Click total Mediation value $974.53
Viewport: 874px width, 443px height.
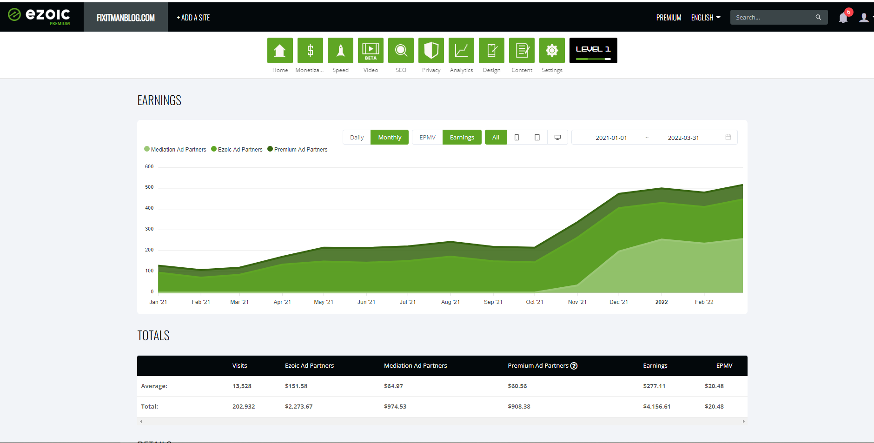395,407
